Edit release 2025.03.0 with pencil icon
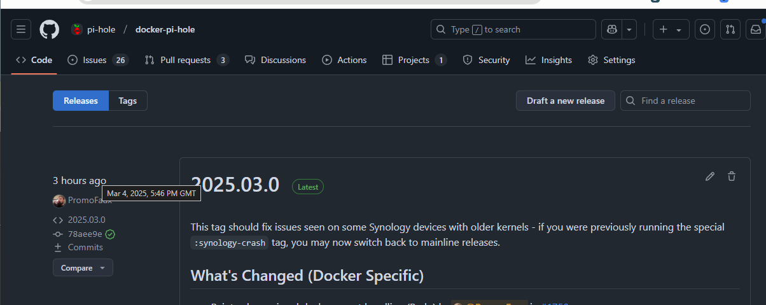Screen dimensions: 766x305 (x=710, y=176)
